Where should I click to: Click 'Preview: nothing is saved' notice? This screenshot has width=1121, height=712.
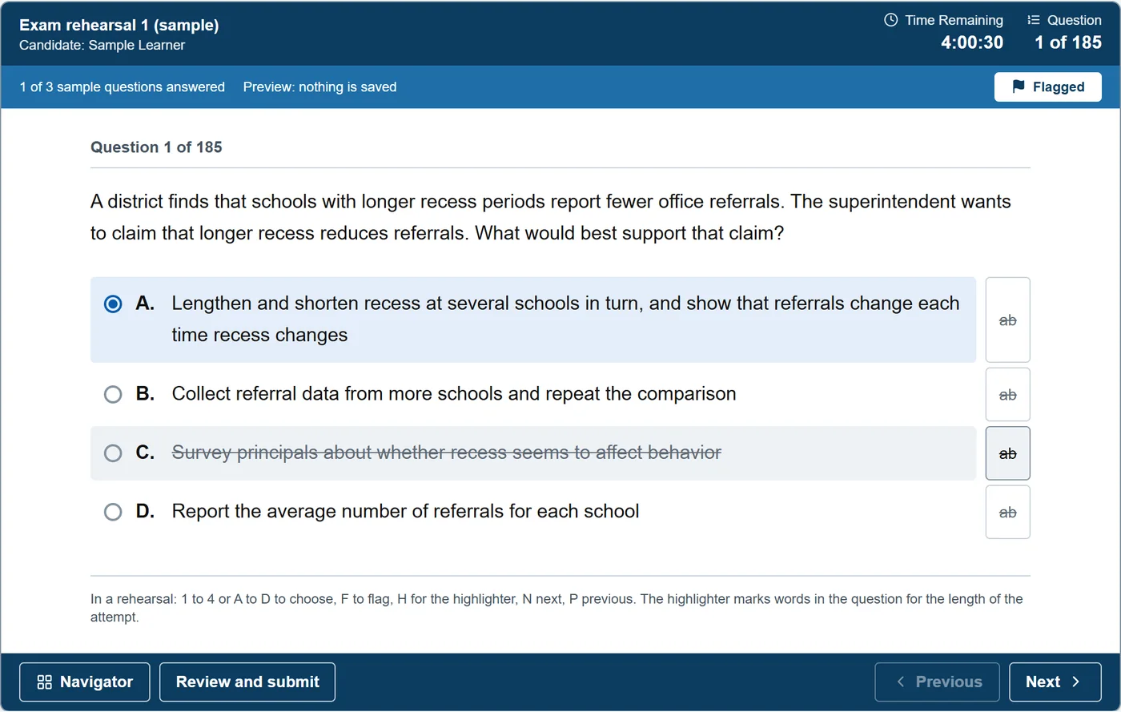click(x=319, y=86)
